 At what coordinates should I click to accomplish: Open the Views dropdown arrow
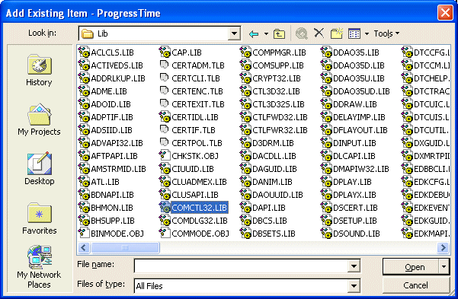pyautogui.click(x=367, y=33)
